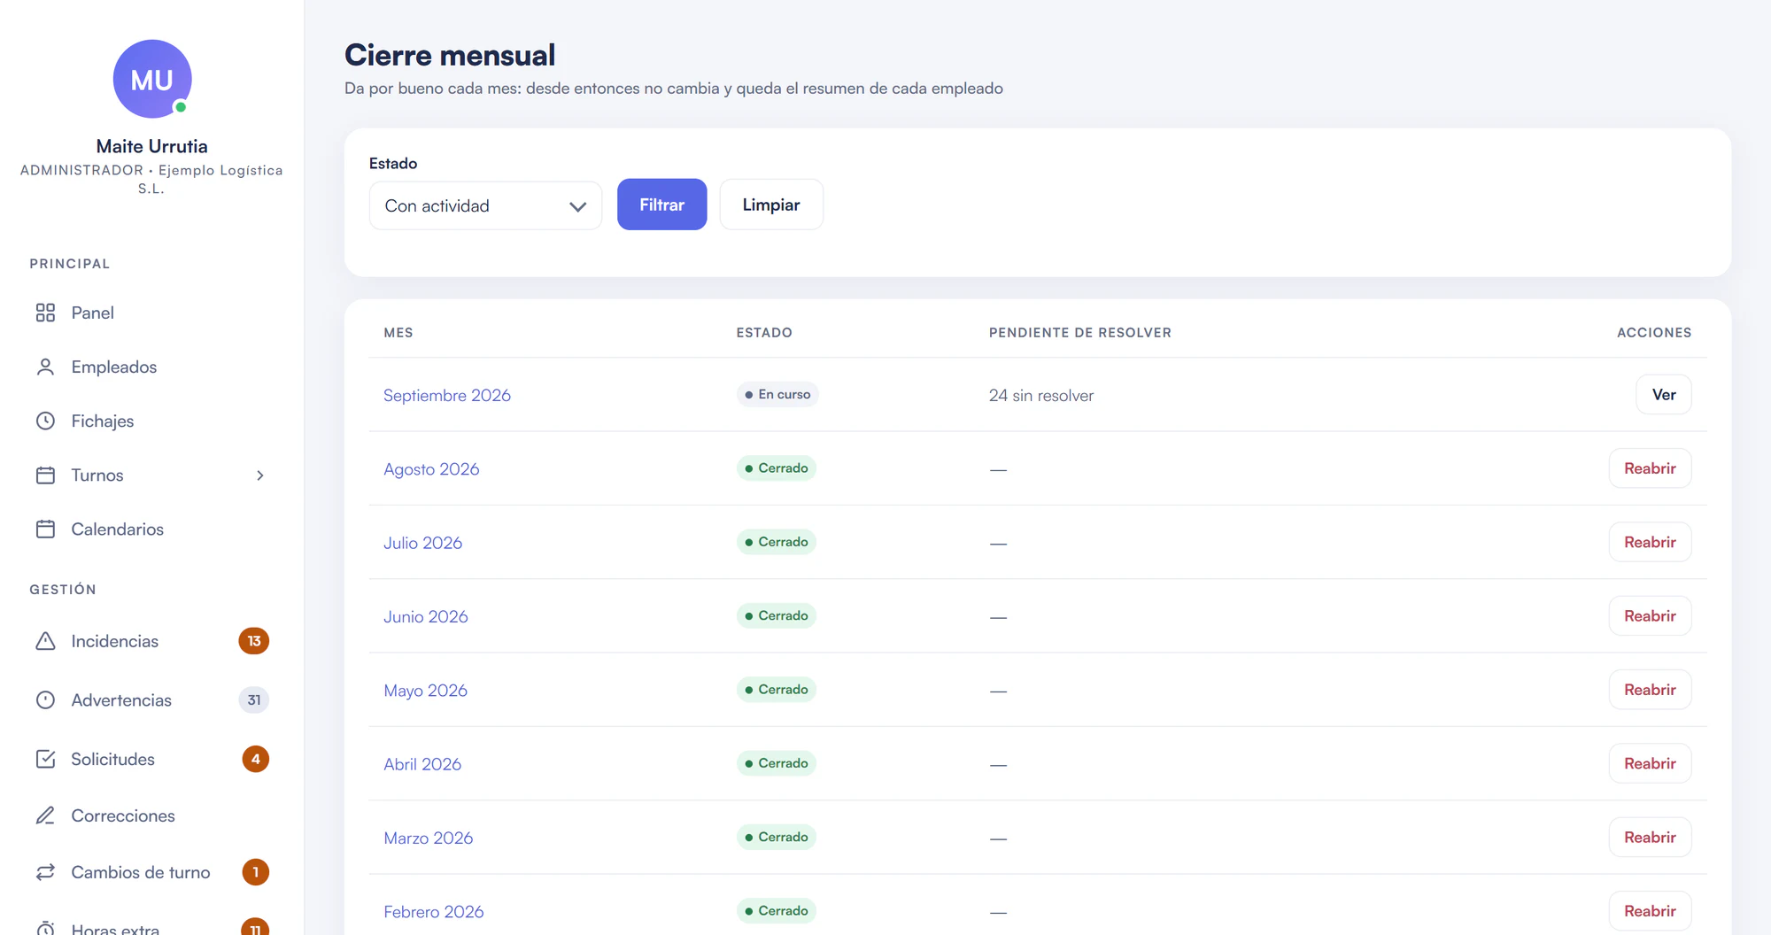Click the Calendarios calendar icon
This screenshot has height=935, width=1771.
[x=45, y=529]
